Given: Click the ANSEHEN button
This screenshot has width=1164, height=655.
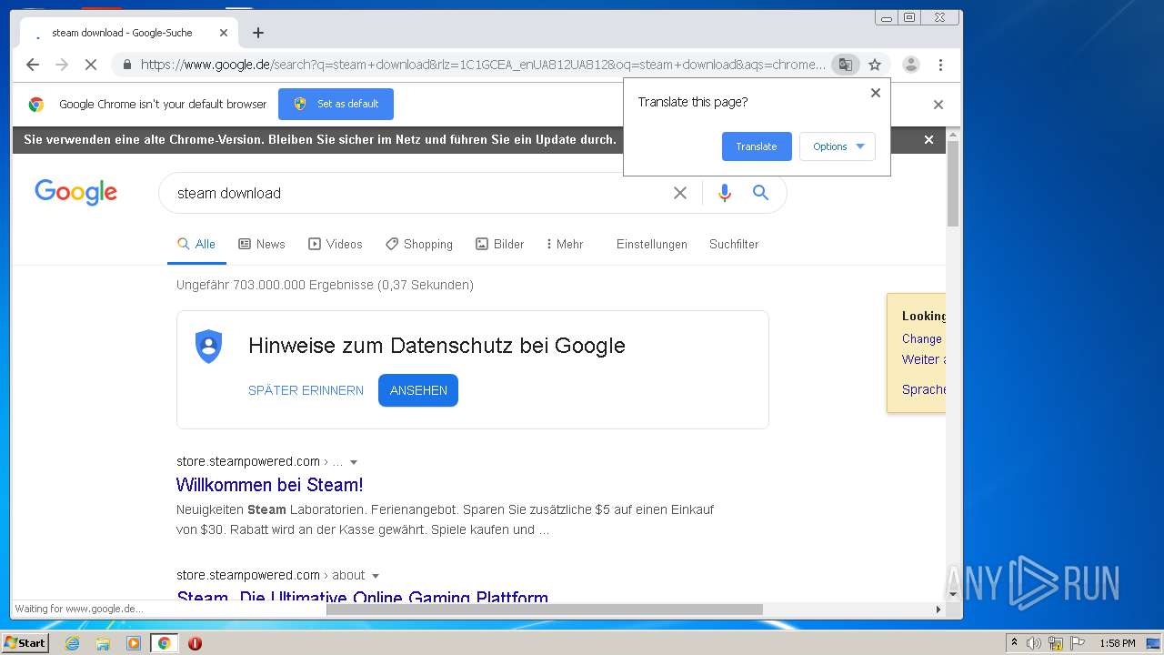Looking at the screenshot, I should tap(418, 390).
